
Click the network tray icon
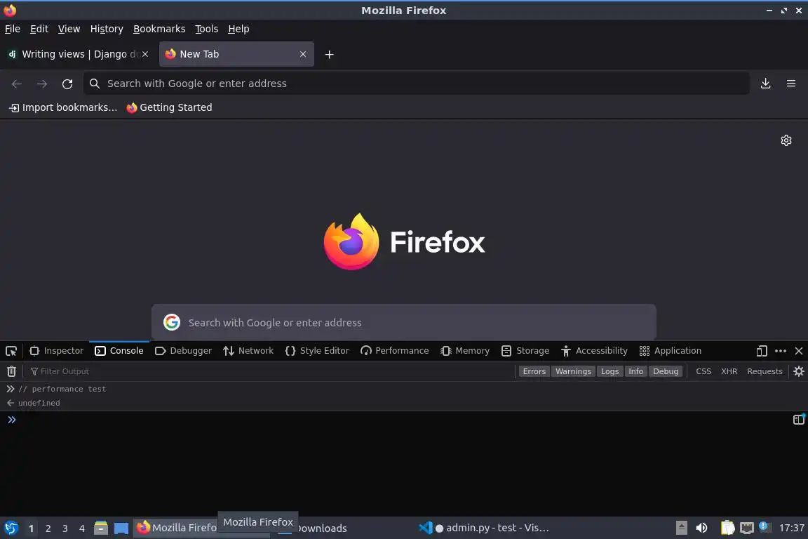click(x=747, y=528)
